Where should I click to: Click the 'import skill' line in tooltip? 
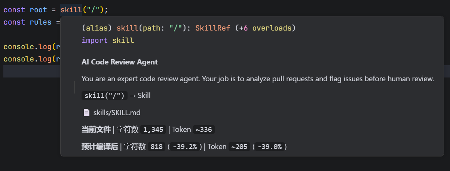(x=108, y=40)
